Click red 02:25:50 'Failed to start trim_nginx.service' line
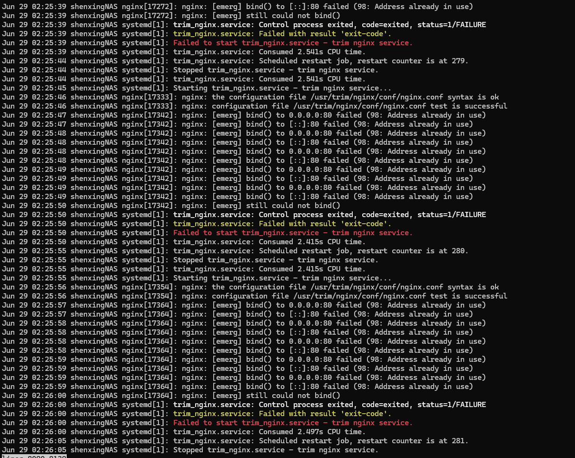 (x=208, y=233)
